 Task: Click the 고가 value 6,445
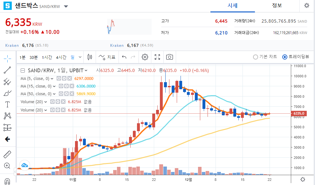pos(221,21)
